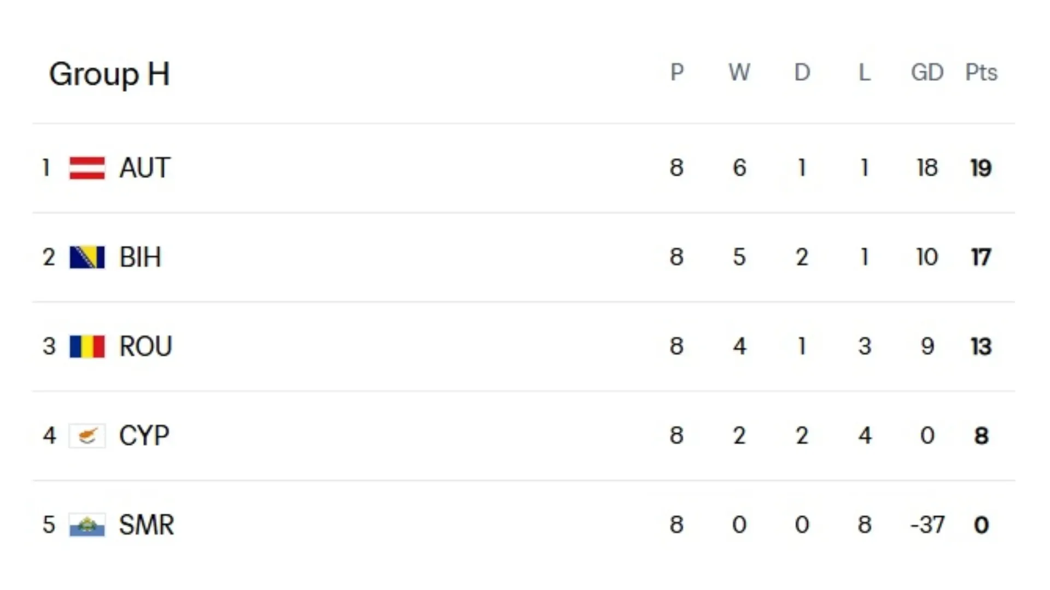Click the Cyprus flag icon
This screenshot has height=590, width=1050.
87,436
